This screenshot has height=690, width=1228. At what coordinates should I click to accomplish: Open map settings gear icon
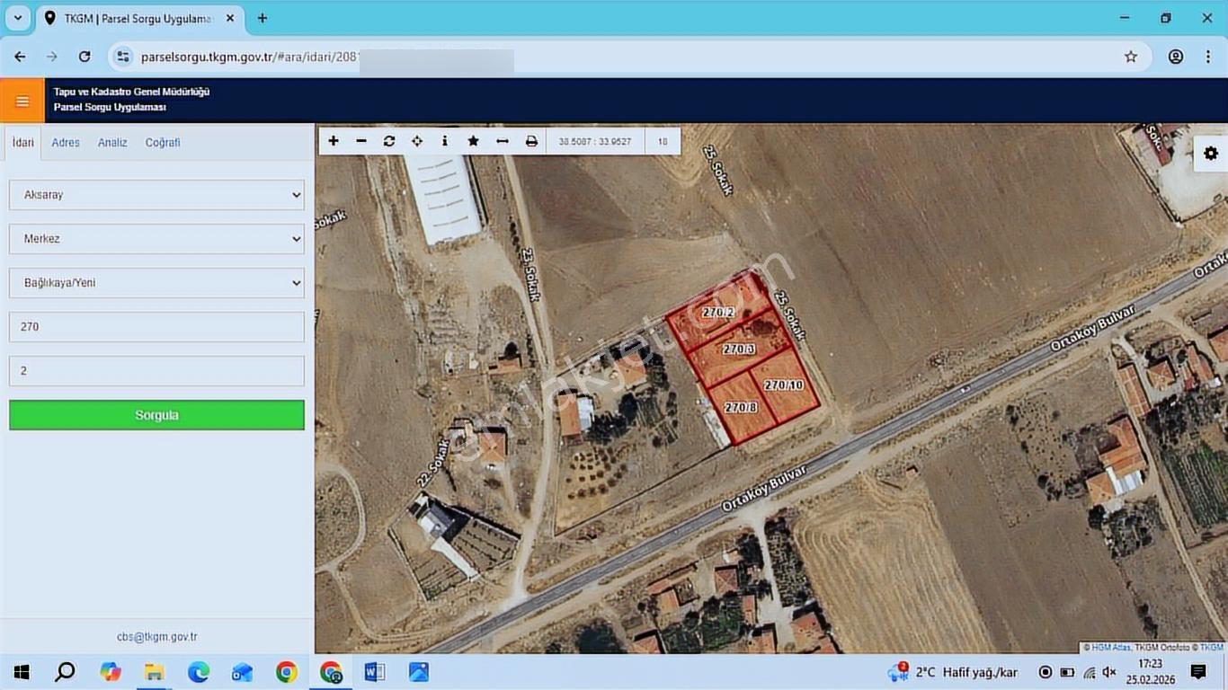click(x=1211, y=154)
